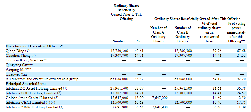Select Golden Stone Capital Limited entry
251x112 pixels.
pyautogui.click(x=32, y=98)
